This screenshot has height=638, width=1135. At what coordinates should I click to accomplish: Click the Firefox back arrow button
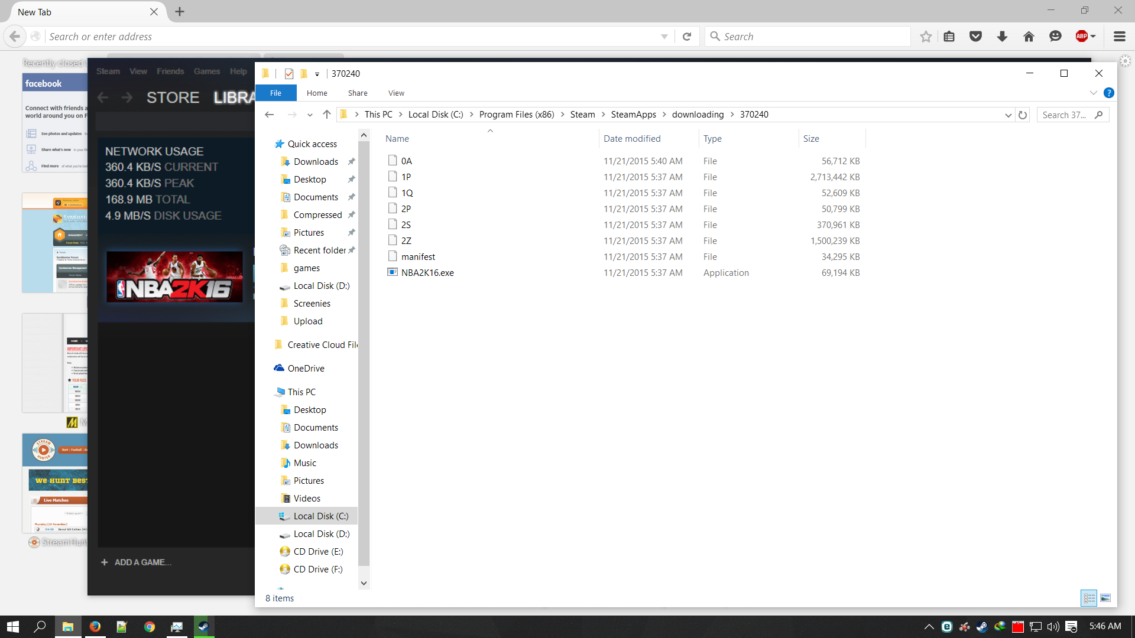pyautogui.click(x=15, y=37)
